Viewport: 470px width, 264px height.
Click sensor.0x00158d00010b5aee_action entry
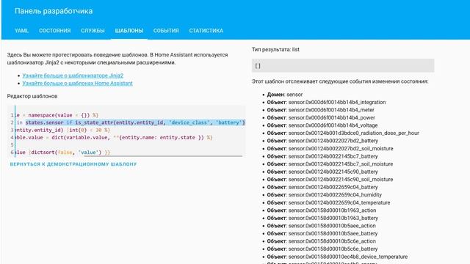tap(322, 226)
